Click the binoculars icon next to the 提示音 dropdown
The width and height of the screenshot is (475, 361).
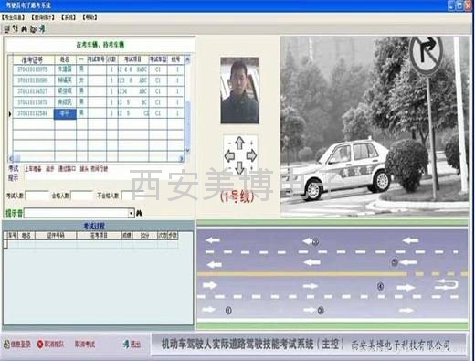tap(139, 213)
